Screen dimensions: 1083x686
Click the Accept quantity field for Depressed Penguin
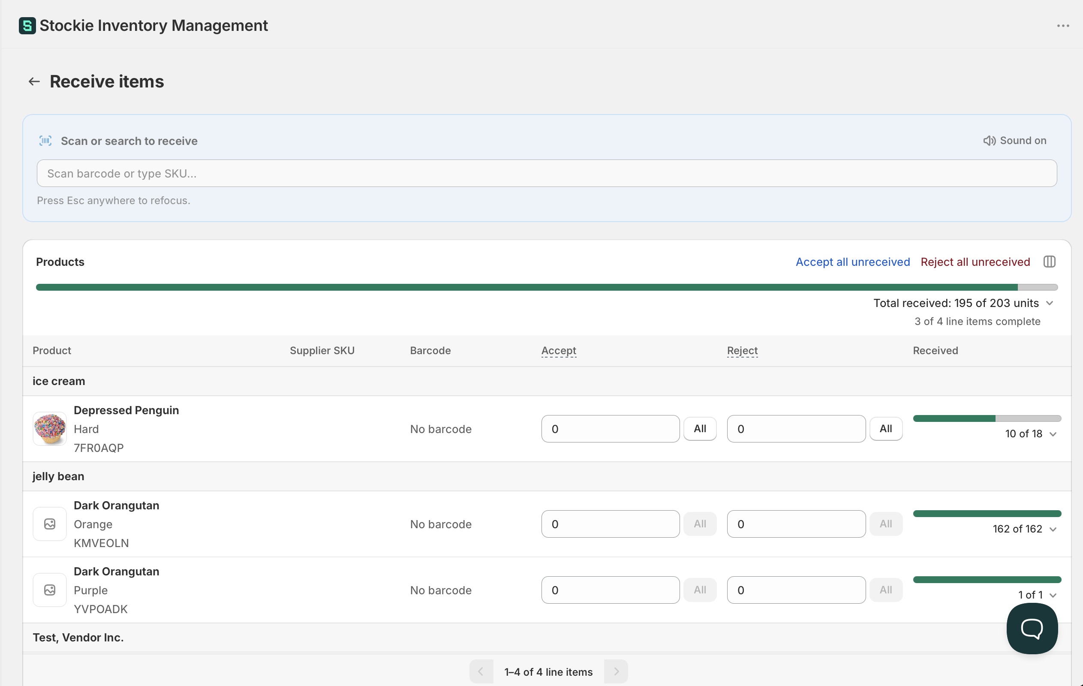[x=610, y=429]
